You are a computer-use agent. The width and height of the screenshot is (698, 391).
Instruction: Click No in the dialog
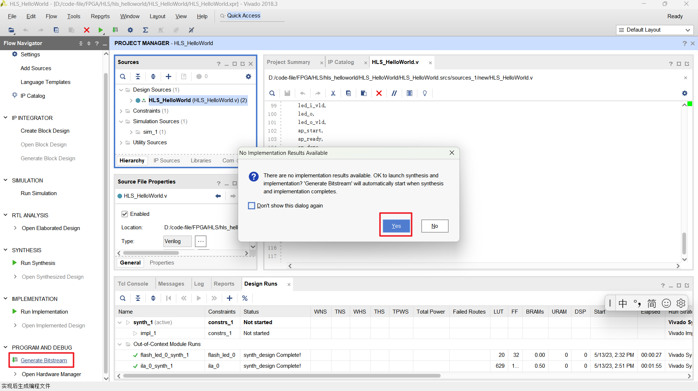click(434, 226)
